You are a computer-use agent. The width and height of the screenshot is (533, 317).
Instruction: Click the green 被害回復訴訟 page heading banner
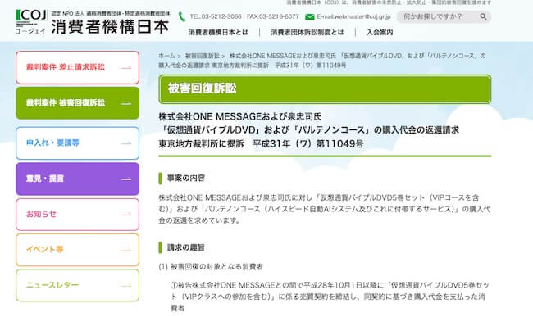pos(325,89)
